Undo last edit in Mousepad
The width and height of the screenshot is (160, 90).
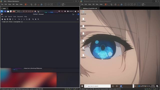pos(19,19)
